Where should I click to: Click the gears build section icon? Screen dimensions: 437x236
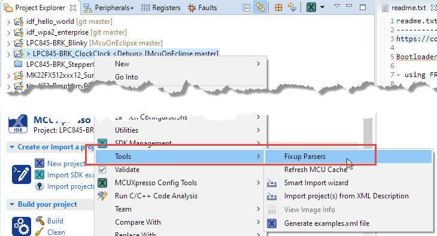point(22,226)
